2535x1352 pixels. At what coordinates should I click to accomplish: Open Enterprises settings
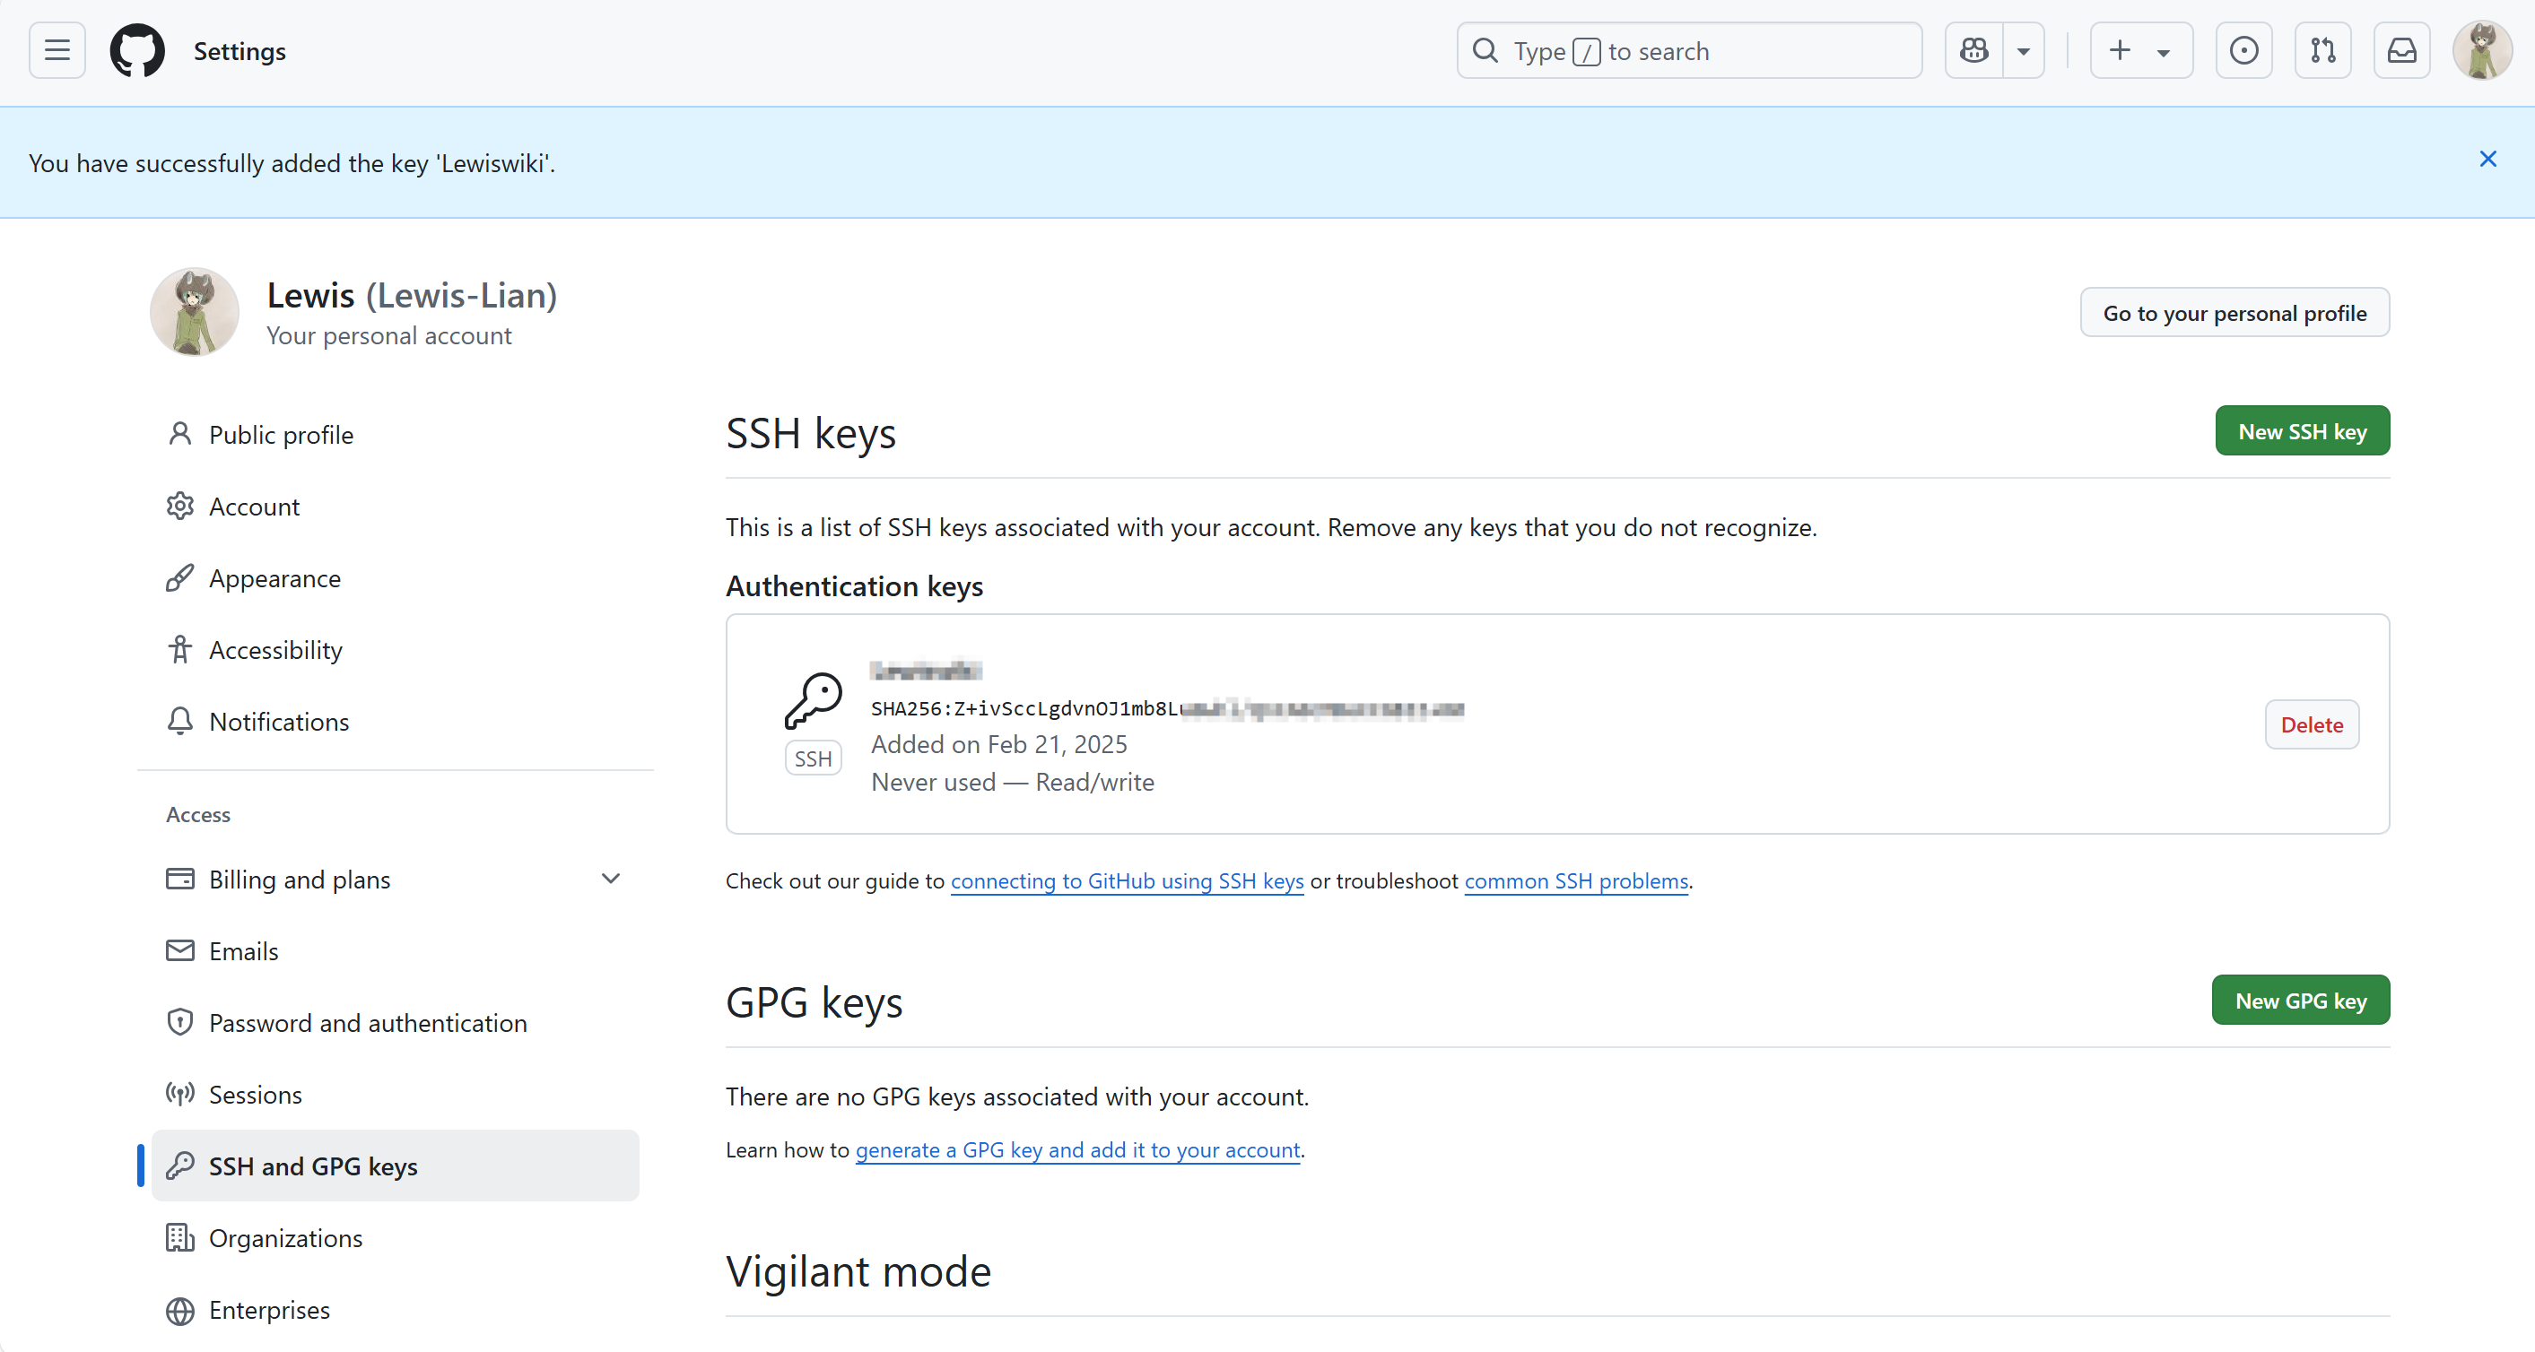(395, 1310)
